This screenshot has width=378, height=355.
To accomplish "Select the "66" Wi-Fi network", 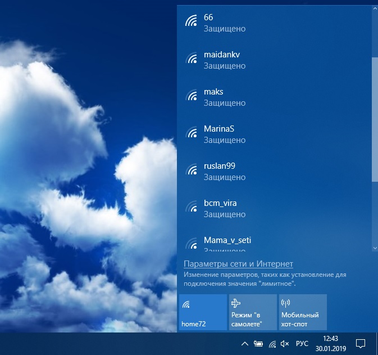I will coord(274,23).
